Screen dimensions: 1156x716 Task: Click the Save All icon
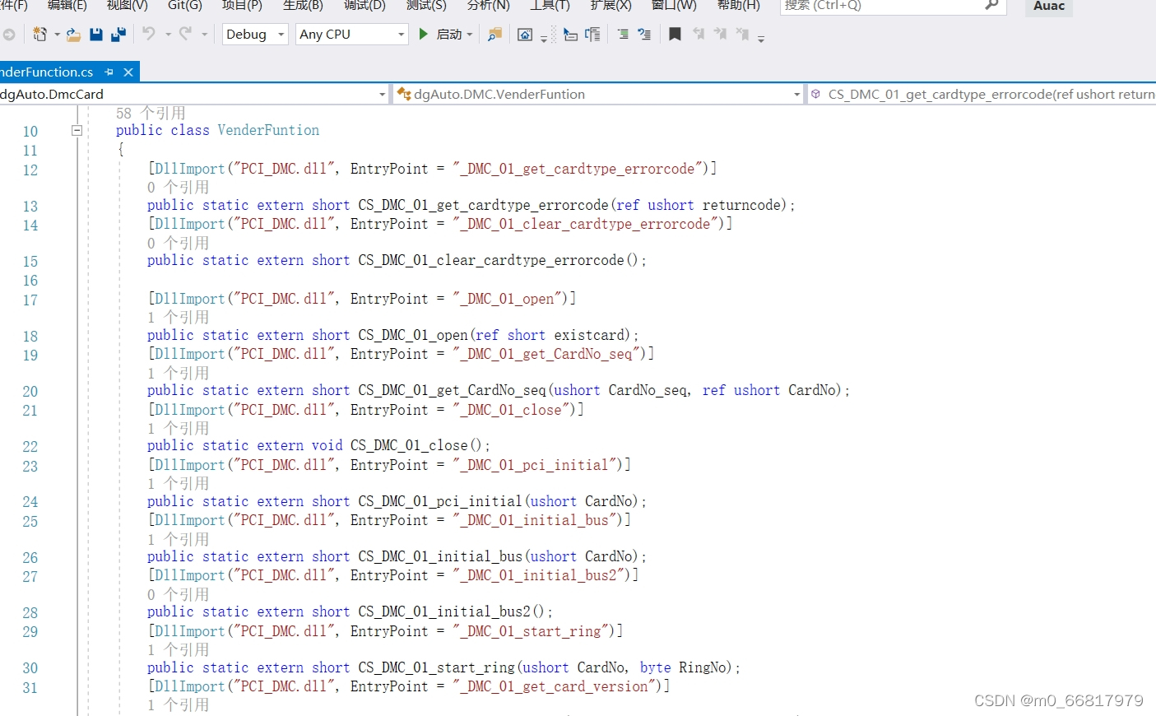click(x=118, y=34)
